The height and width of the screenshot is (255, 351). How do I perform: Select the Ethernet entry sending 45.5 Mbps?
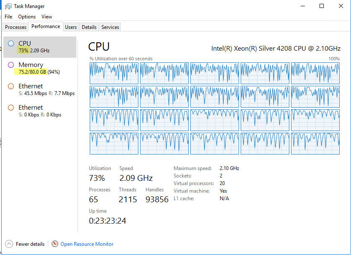click(x=39, y=90)
